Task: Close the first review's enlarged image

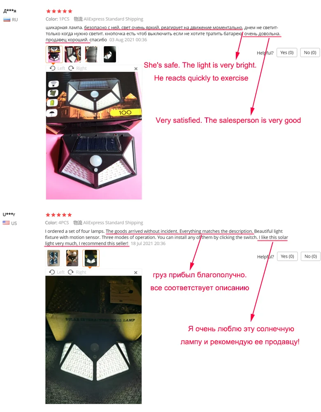Action: coord(136,68)
